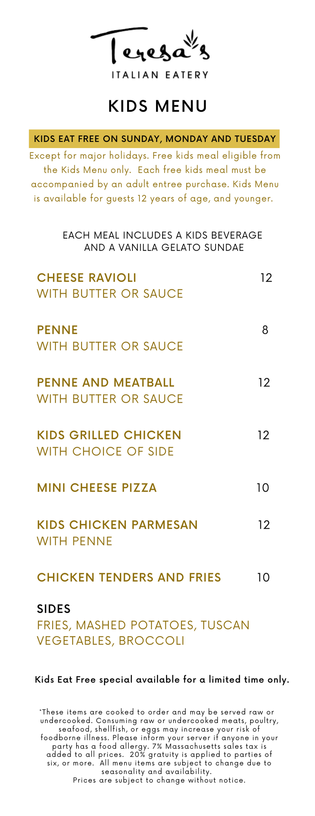Click the gold Kids Eat Free banner
315x816 pixels.
pos(154,139)
